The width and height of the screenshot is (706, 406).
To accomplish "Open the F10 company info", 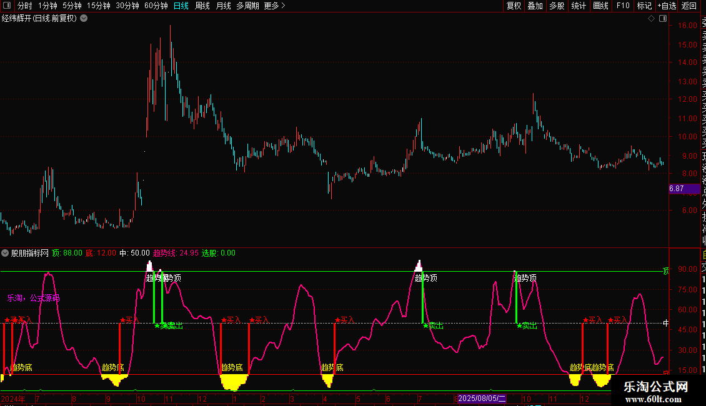I will pyautogui.click(x=623, y=6).
